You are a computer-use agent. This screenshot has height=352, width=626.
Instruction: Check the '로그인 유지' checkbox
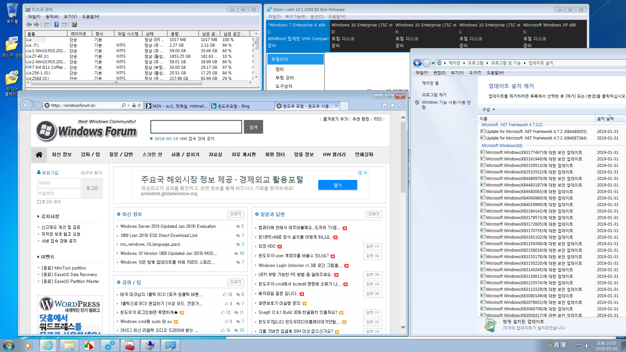(39, 202)
